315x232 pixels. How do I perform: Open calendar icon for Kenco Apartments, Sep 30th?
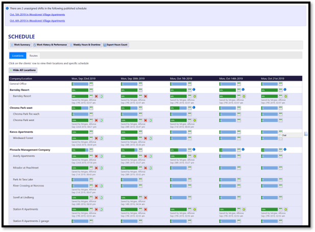coord(140,132)
